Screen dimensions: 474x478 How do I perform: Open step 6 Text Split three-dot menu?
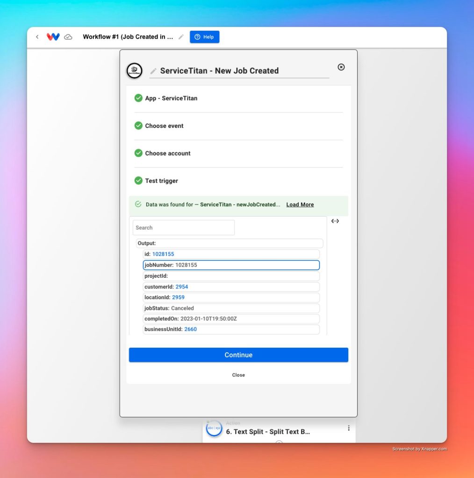349,428
